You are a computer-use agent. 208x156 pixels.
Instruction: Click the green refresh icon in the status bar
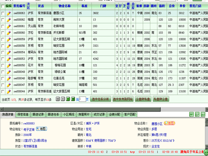206,152
